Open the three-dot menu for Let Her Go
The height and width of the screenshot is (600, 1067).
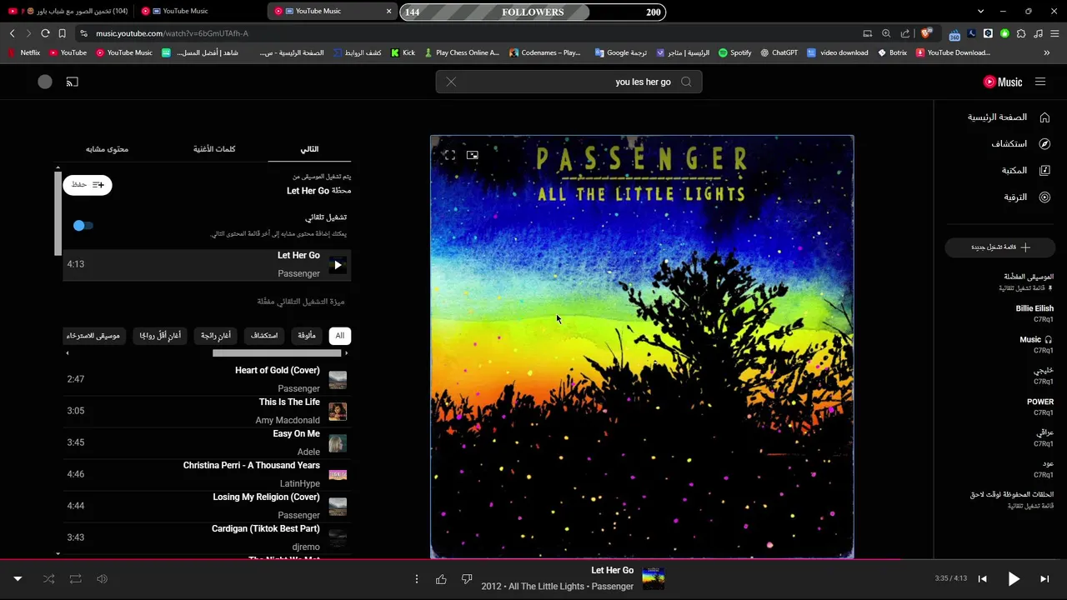click(416, 579)
